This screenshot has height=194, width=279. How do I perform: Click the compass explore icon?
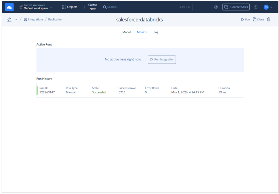pyautogui.click(x=216, y=7)
